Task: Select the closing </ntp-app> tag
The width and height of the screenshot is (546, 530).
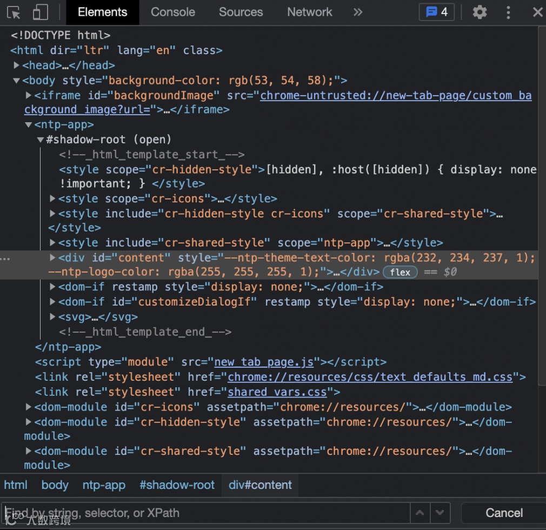Action: click(x=68, y=347)
